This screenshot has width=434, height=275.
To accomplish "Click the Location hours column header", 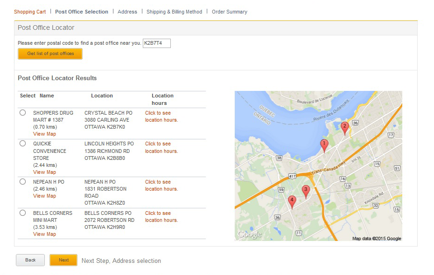I will coord(162,99).
